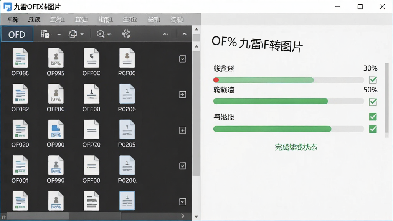
Task: Click the collapse chevron at toolbar right end
Action: 185,34
